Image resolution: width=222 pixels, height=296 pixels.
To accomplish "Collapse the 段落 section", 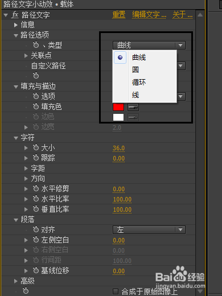I will coord(16,220).
